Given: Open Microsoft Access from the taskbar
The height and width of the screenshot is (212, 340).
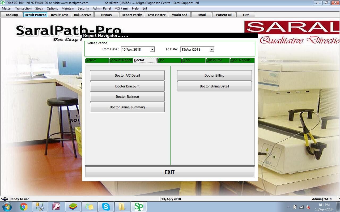Looking at the screenshot, I should (56, 207).
